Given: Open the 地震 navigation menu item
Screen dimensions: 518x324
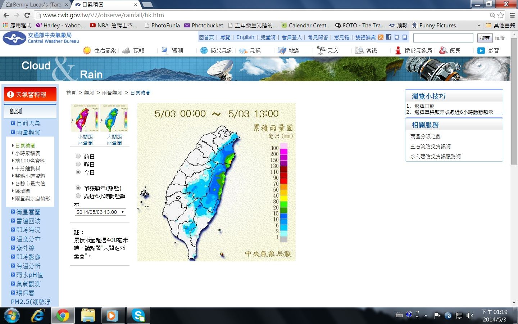Looking at the screenshot, I should (294, 50).
